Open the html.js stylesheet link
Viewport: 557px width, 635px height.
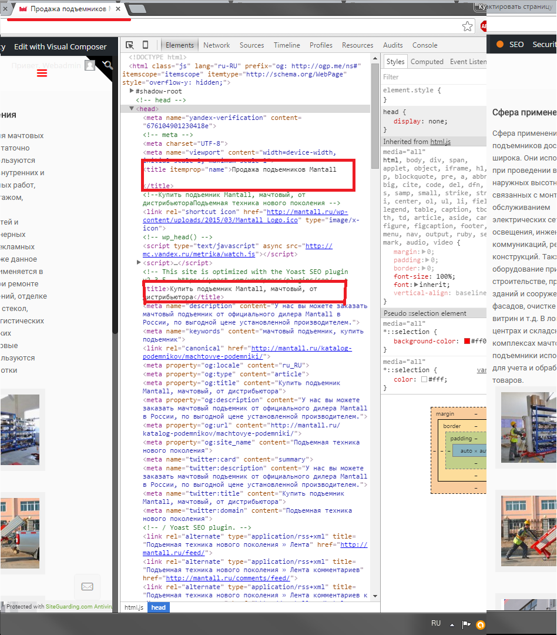[440, 142]
